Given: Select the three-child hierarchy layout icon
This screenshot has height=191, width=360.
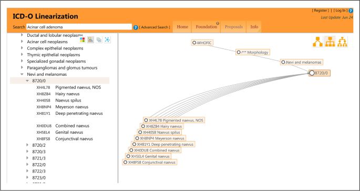Looking at the screenshot, I should coord(330,42).
